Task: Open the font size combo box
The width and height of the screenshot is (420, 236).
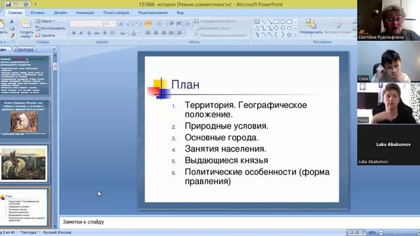Action: coord(110,24)
